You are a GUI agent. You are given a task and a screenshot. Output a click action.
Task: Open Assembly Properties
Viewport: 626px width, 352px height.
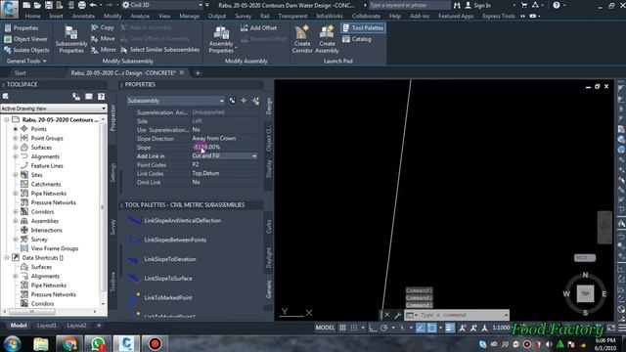pos(221,40)
